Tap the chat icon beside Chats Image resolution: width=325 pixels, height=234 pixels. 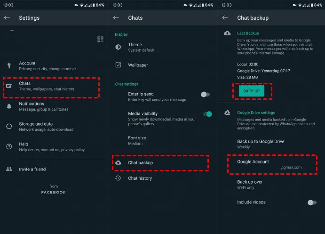click(x=9, y=86)
